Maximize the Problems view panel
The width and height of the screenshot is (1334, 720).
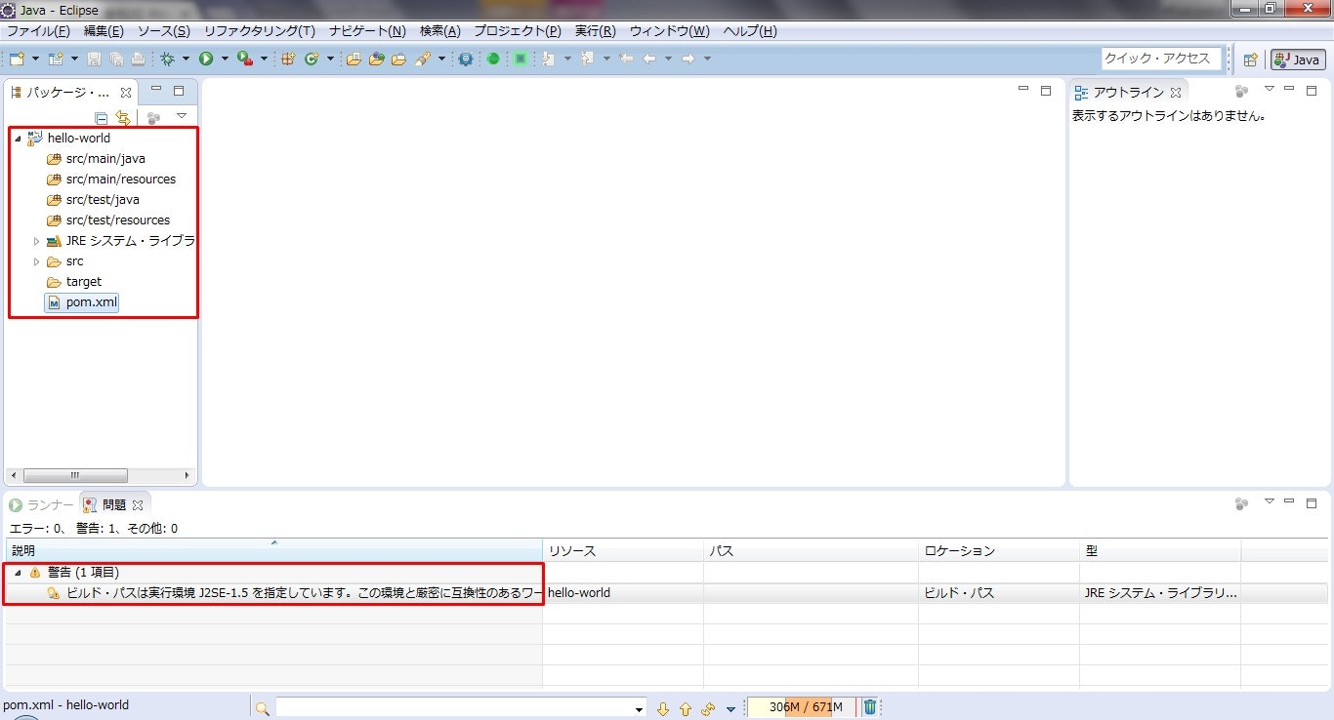tap(1313, 501)
